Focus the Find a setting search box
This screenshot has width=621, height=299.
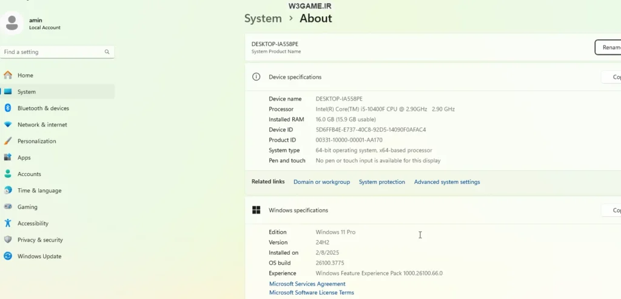58,52
